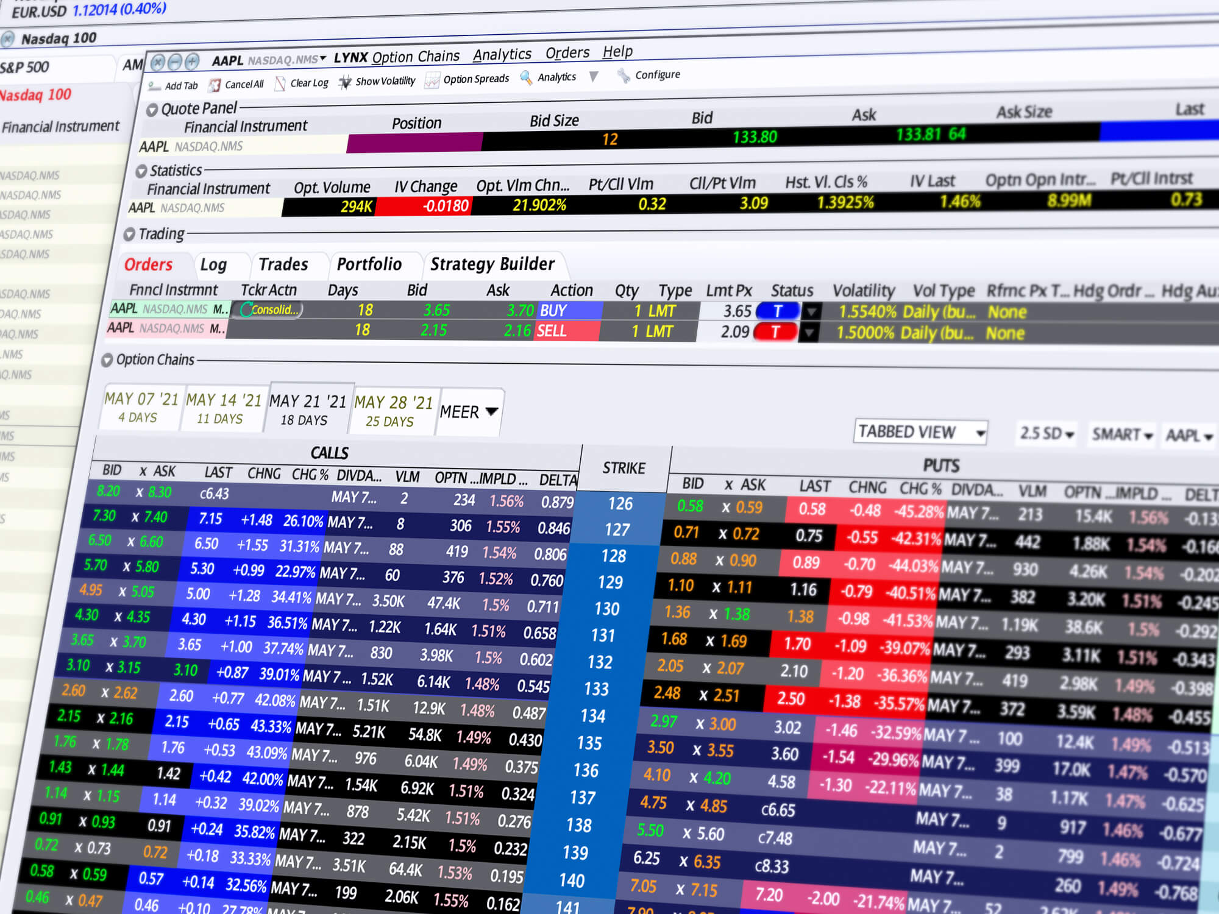Switch to the Trades tab
This screenshot has height=914, width=1219.
pos(283,264)
